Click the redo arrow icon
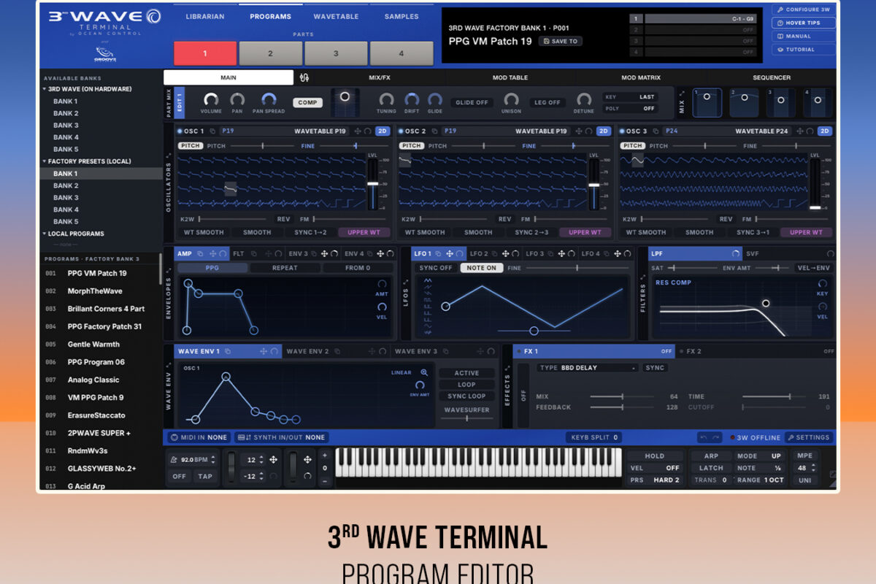Viewport: 876px width, 584px height. coord(716,437)
